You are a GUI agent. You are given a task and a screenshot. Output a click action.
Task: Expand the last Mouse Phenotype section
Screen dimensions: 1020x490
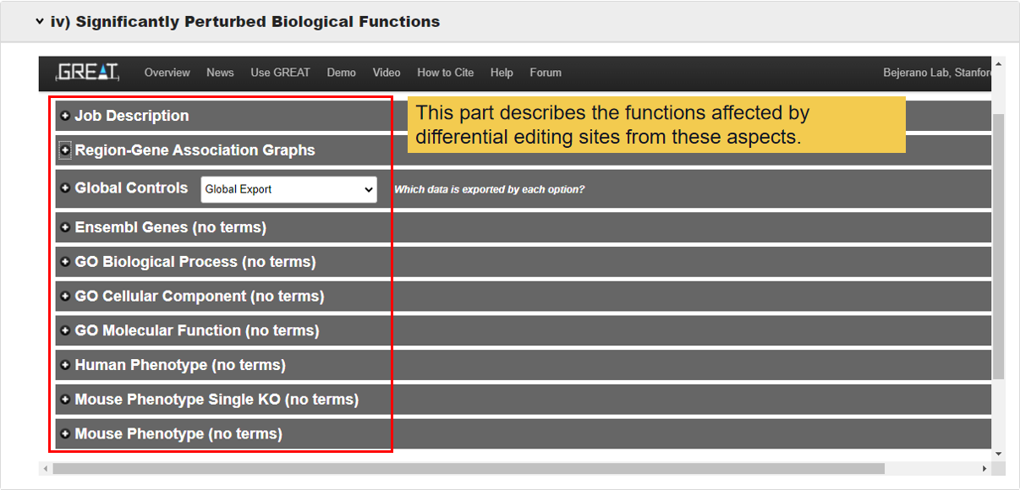pyautogui.click(x=65, y=434)
